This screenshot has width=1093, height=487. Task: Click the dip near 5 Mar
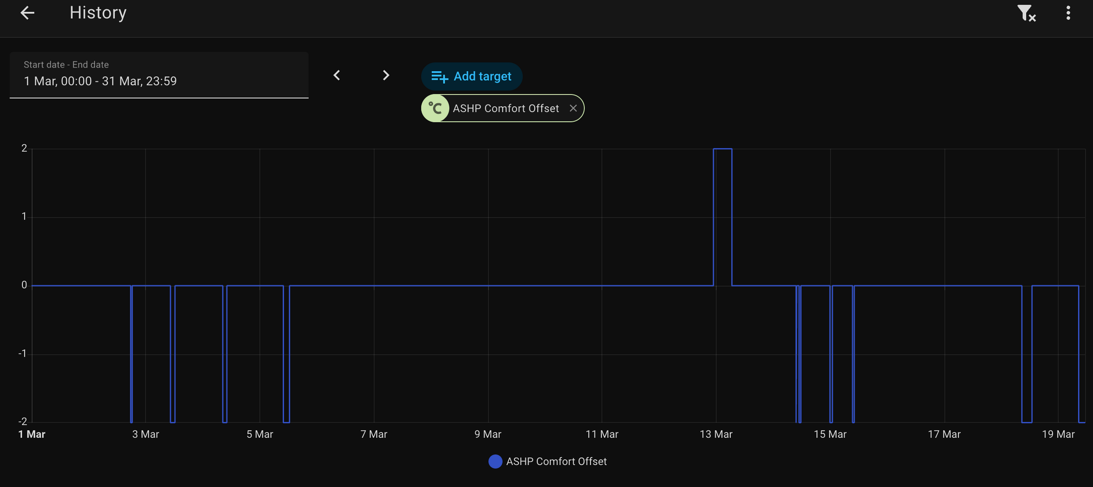(x=286, y=422)
